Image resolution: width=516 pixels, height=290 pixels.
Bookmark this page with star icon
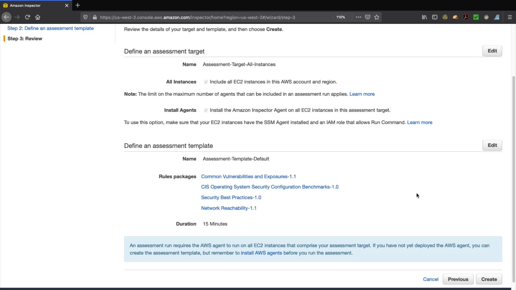(377, 17)
